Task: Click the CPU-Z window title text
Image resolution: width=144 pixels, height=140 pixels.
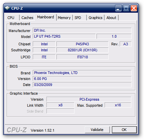Action: (17, 8)
